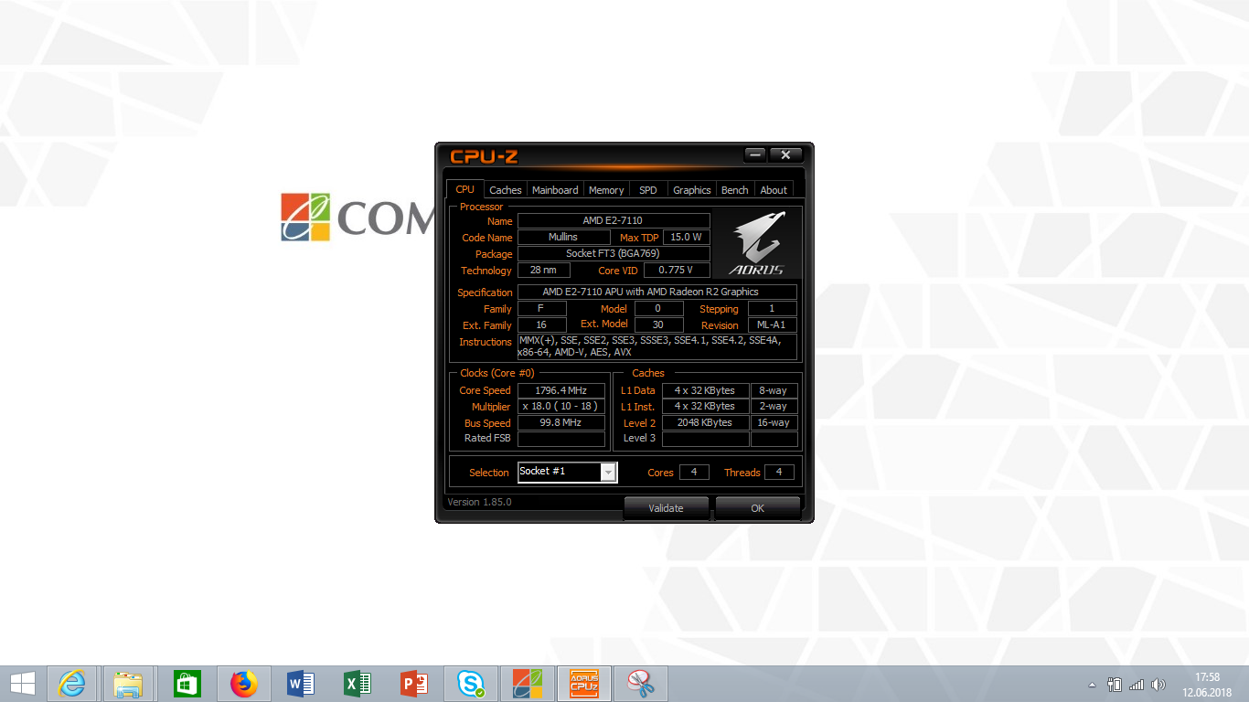Click the Revision ML-A1 value
This screenshot has height=702, width=1249.
(x=773, y=325)
